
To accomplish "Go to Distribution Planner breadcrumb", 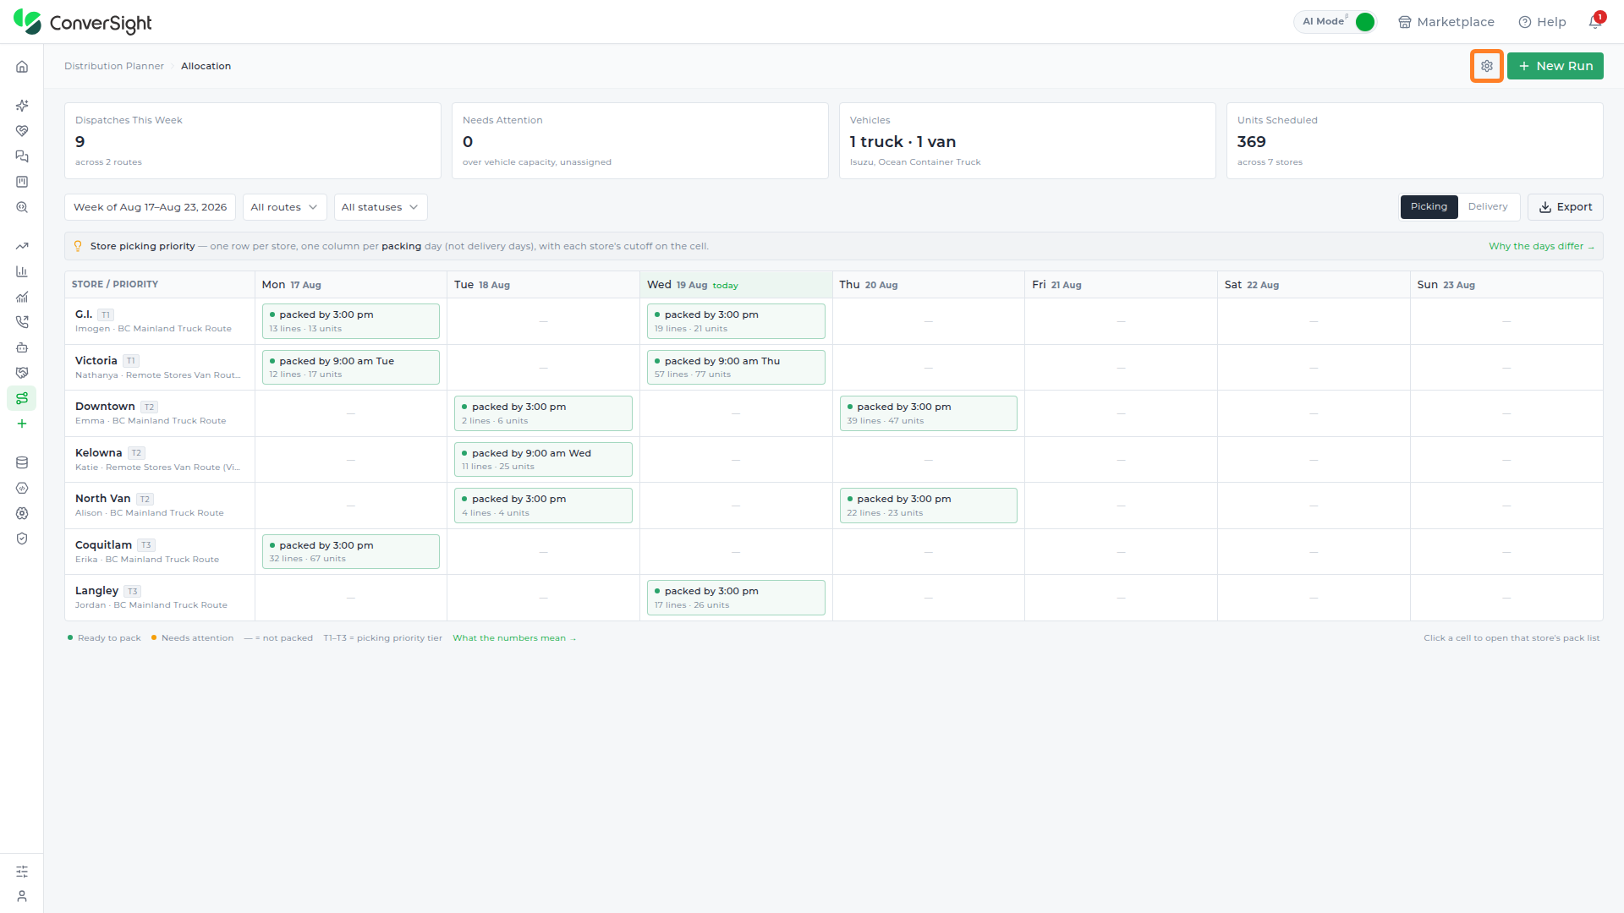I will [114, 66].
